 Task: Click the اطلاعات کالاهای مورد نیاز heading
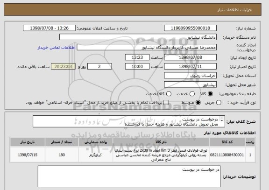[x=230, y=133]
